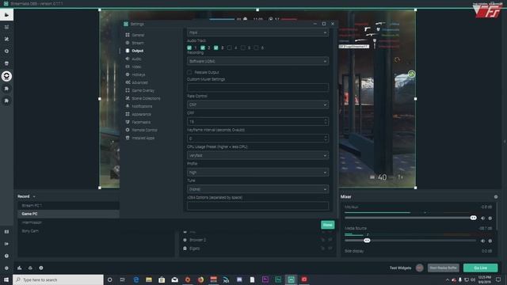Open the help question-mark icon in left sidebar

tap(6, 256)
